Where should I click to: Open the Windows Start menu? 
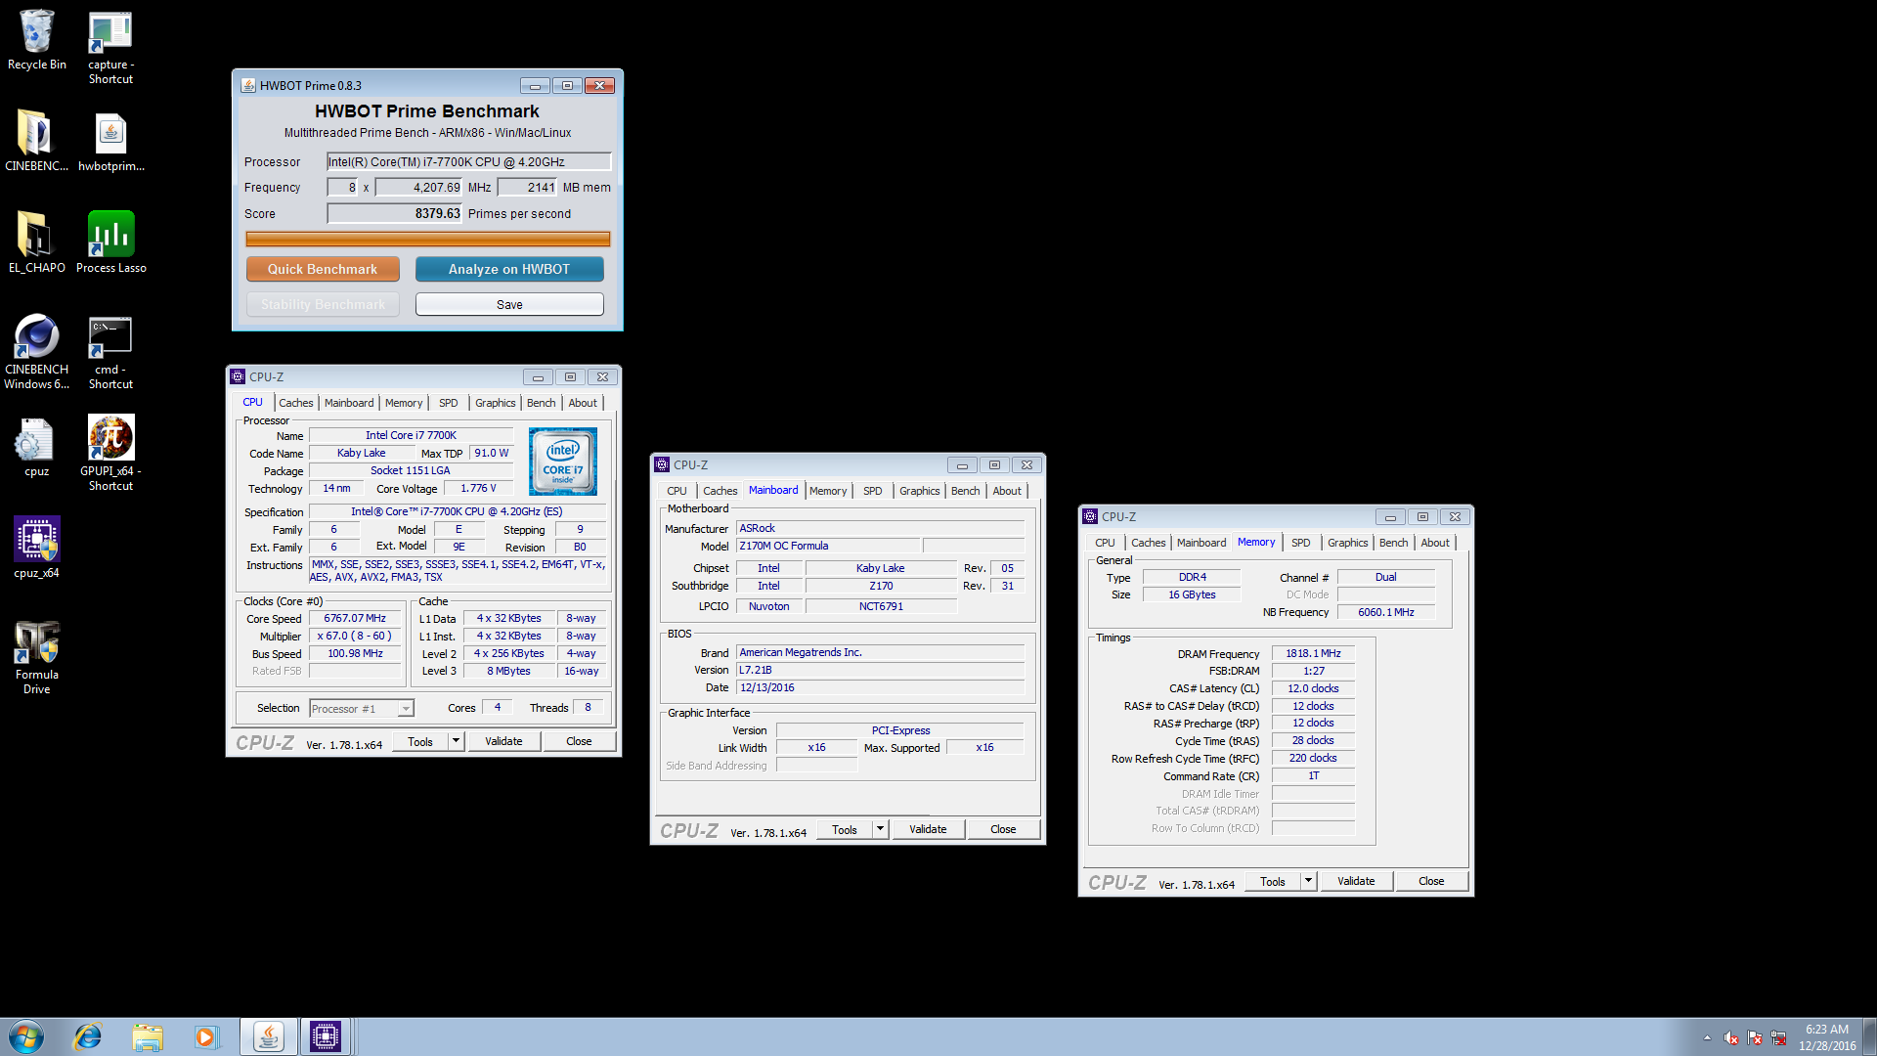click(x=26, y=1036)
